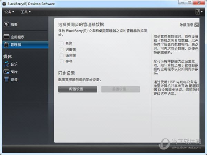Click the help question mark icon
Screen dimensions: 207x155
pos(197,12)
